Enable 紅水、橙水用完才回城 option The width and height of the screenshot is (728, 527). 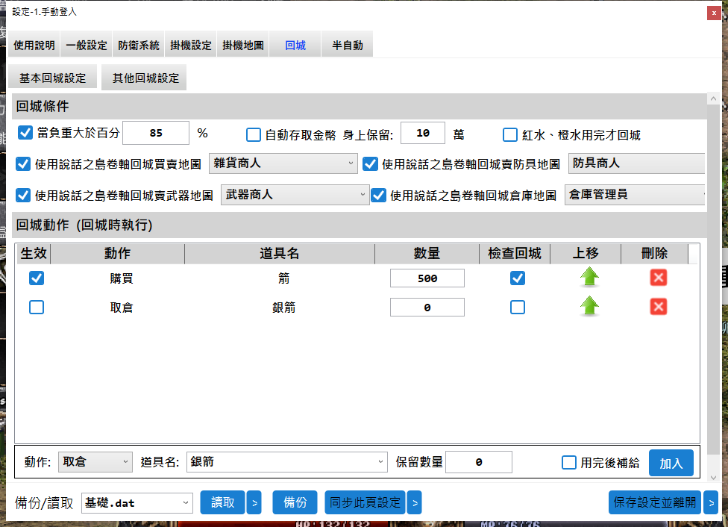pos(510,134)
